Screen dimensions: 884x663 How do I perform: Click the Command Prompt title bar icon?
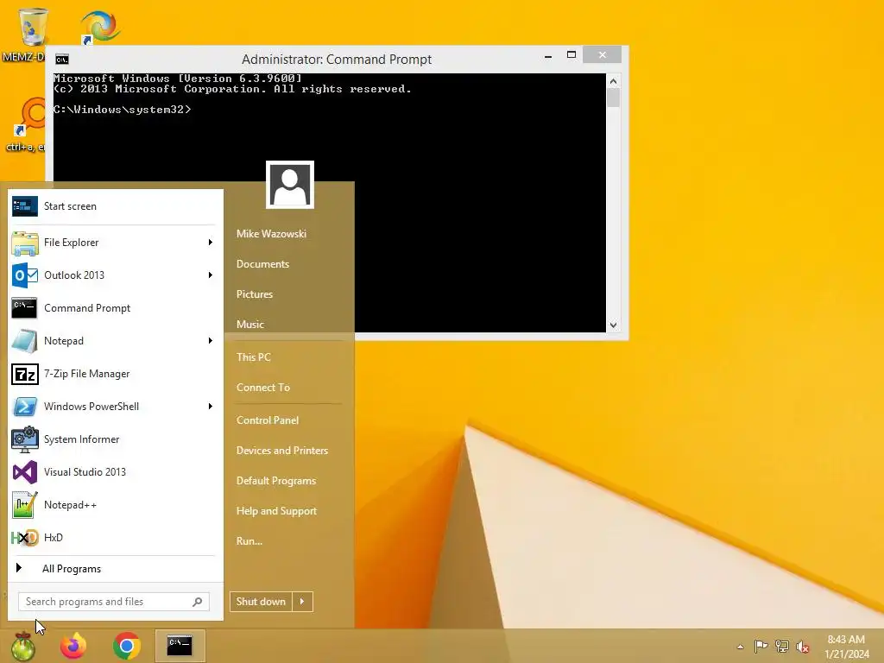tap(62, 60)
